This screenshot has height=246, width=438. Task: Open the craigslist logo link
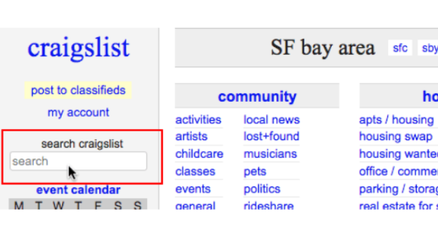click(79, 48)
